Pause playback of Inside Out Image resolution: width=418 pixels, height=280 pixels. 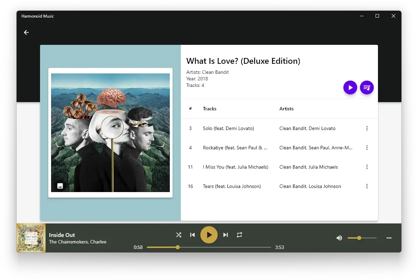click(x=209, y=235)
